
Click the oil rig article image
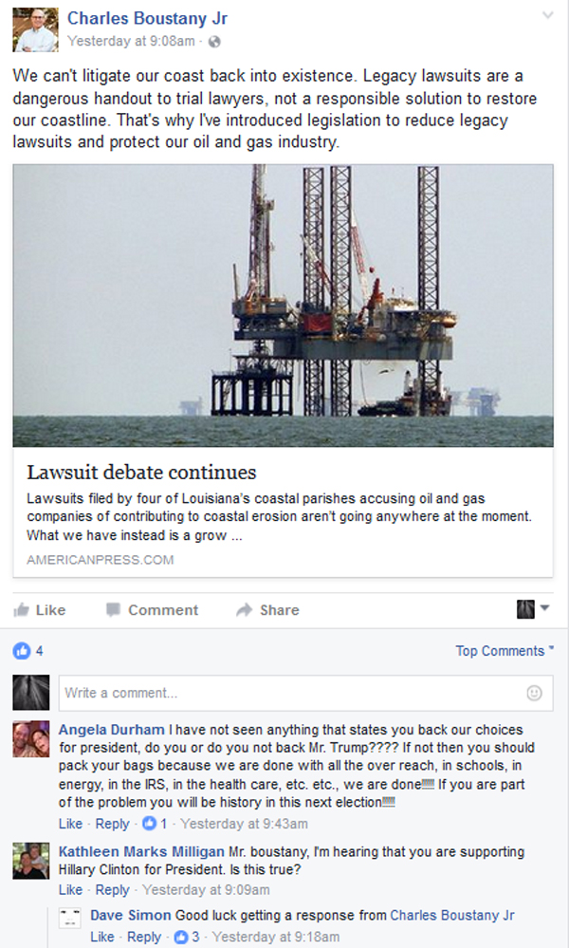pos(283,306)
